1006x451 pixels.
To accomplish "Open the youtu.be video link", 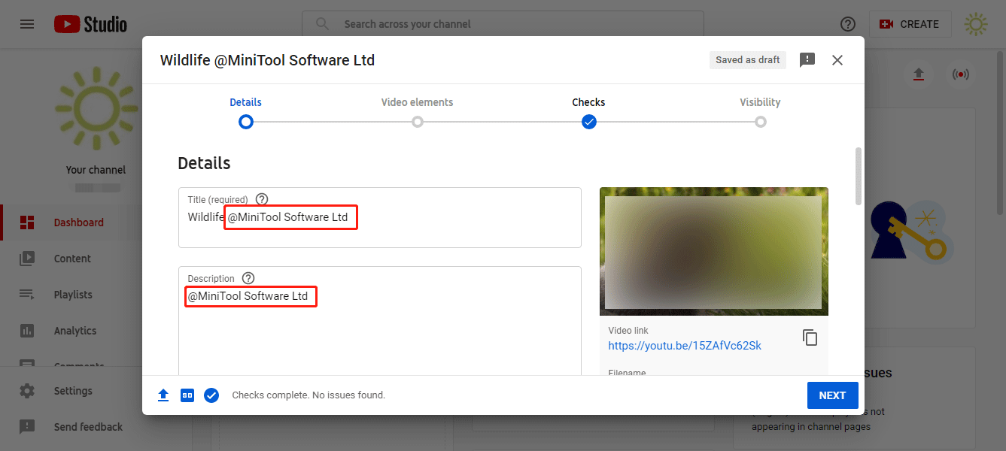I will click(x=685, y=346).
